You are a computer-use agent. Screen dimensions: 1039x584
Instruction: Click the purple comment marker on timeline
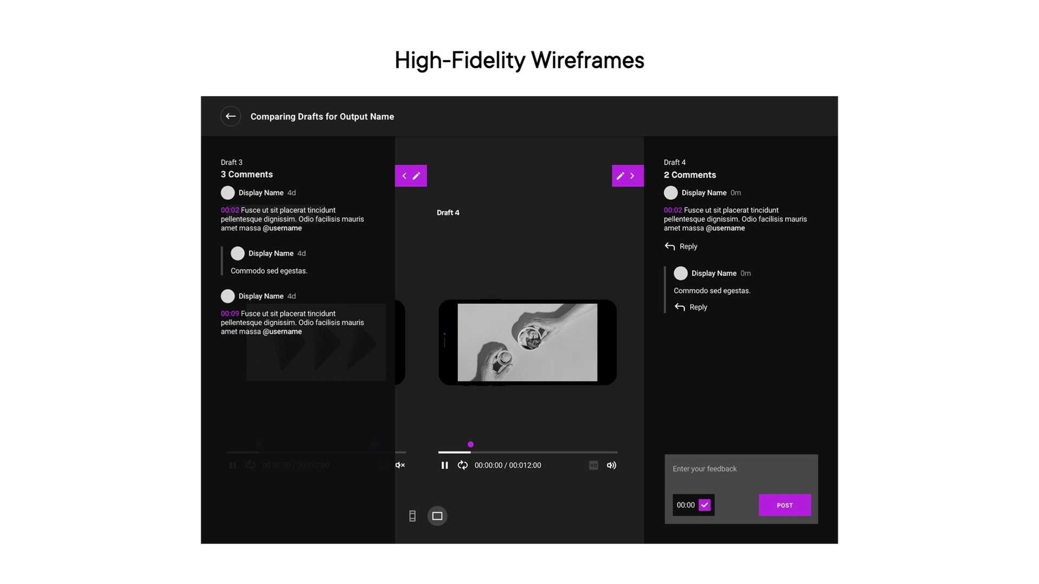tap(471, 445)
